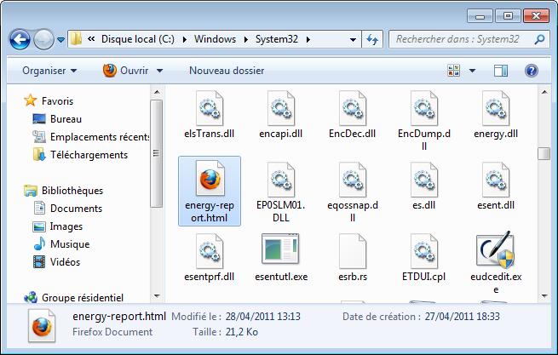Show hidden breadcrumb path chevrons
Viewport: 558px width, 355px height.
point(91,39)
